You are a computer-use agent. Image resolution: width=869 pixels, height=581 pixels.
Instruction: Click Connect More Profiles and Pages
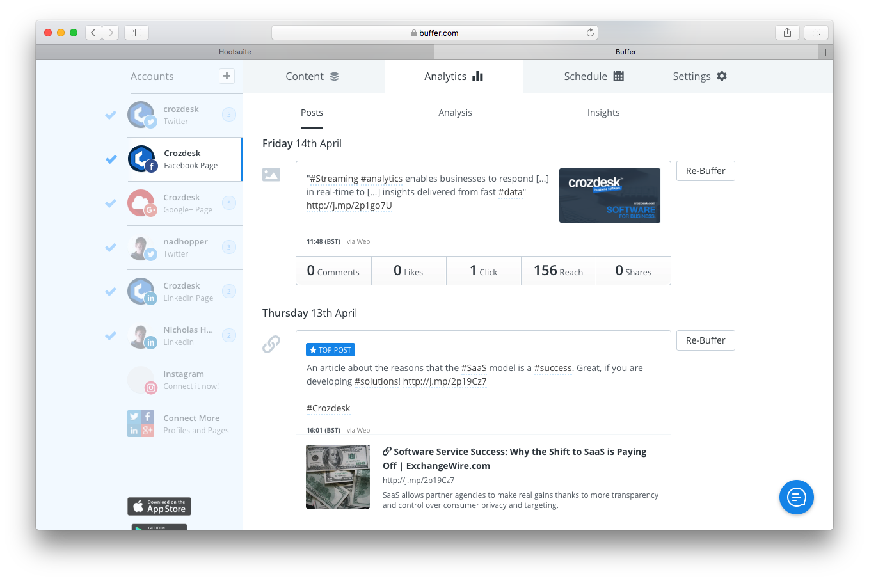[x=185, y=424]
